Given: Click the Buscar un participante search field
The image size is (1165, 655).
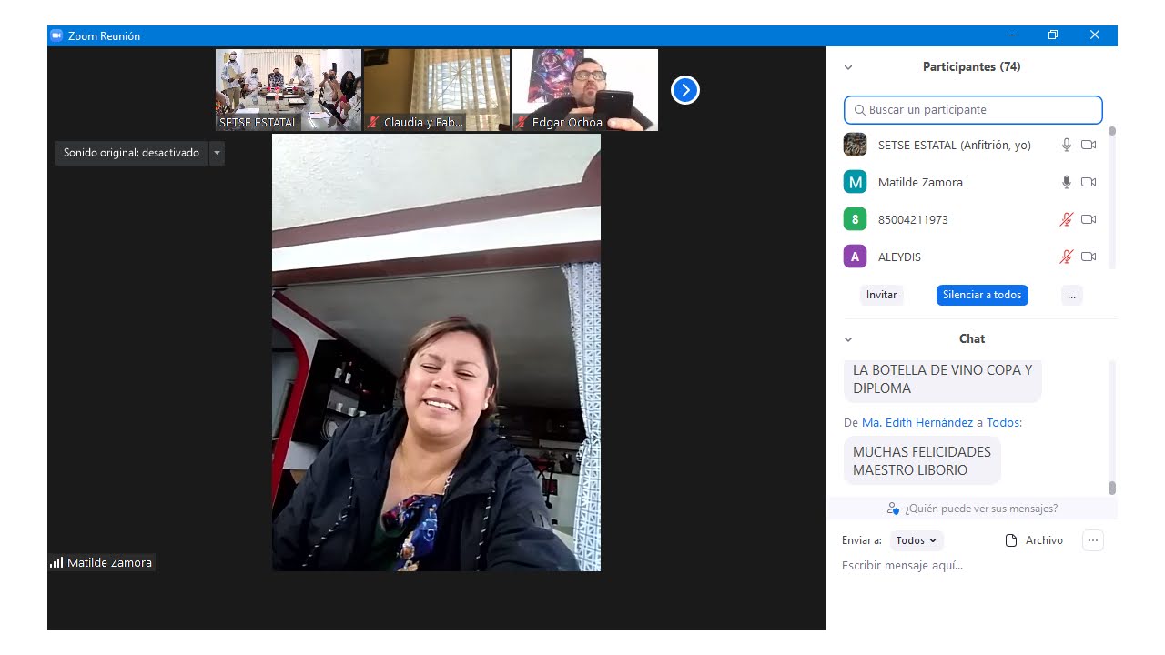Looking at the screenshot, I should point(973,110).
